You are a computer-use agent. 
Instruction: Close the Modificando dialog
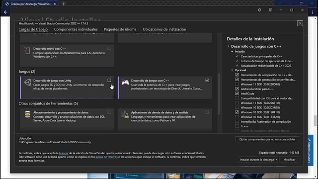click(x=300, y=23)
